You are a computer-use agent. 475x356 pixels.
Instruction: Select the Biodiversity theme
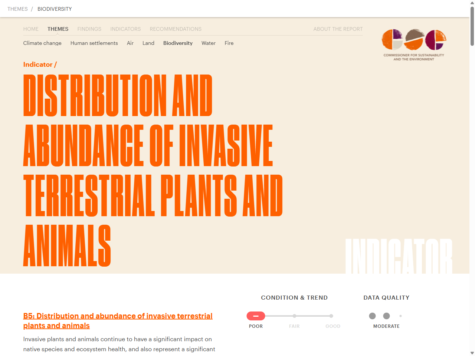[x=178, y=43]
